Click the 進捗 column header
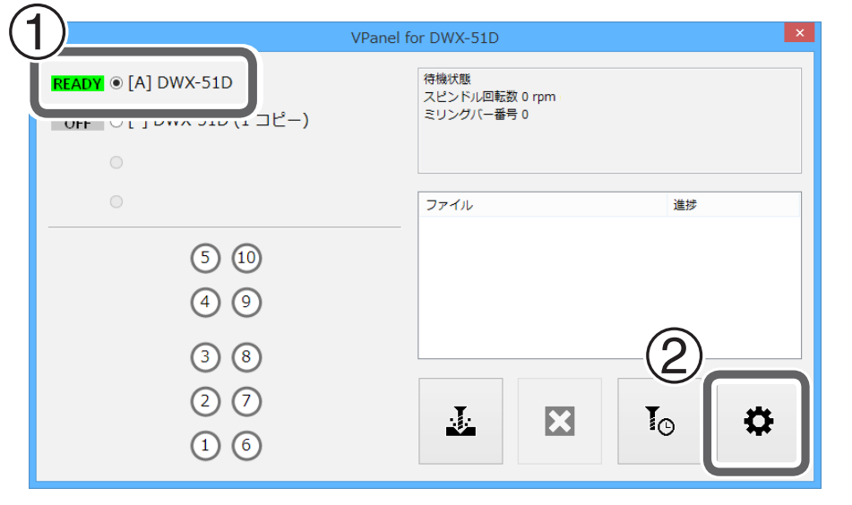The height and width of the screenshot is (505, 852). coord(734,205)
